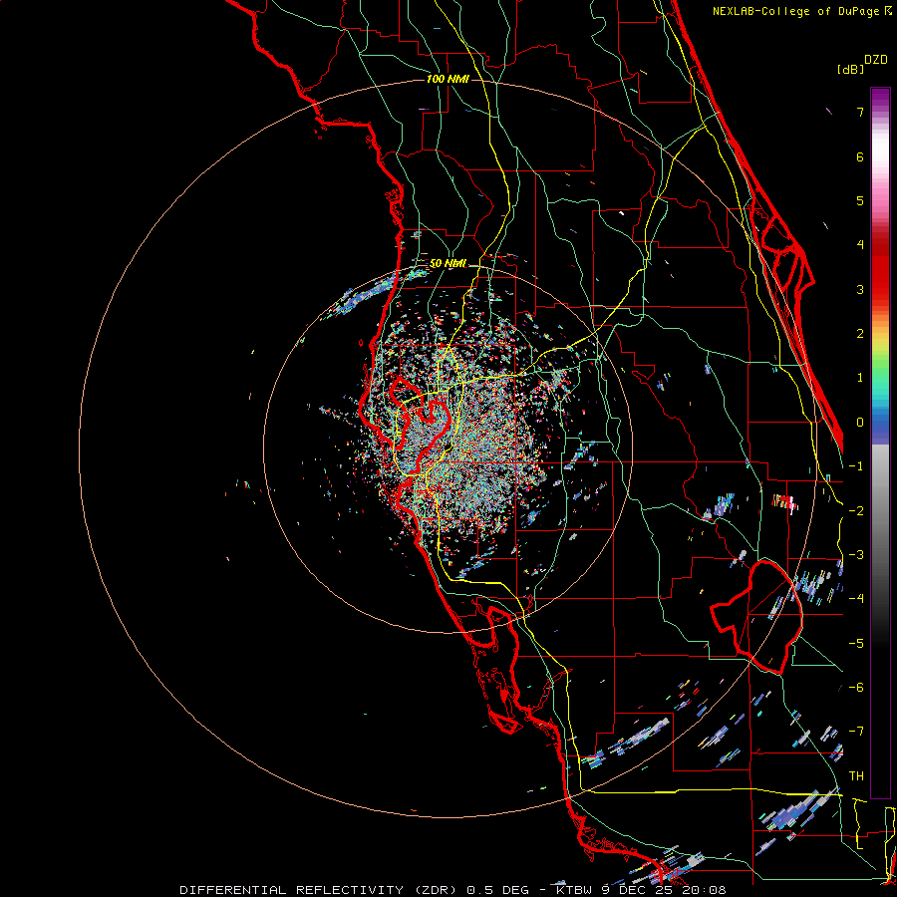Click the "2" value on the color scale
The image size is (897, 897).
[x=860, y=334]
